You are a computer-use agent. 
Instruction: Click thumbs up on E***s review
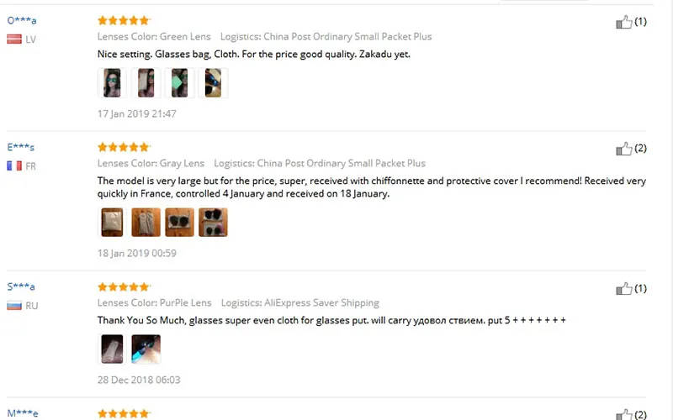pos(623,149)
